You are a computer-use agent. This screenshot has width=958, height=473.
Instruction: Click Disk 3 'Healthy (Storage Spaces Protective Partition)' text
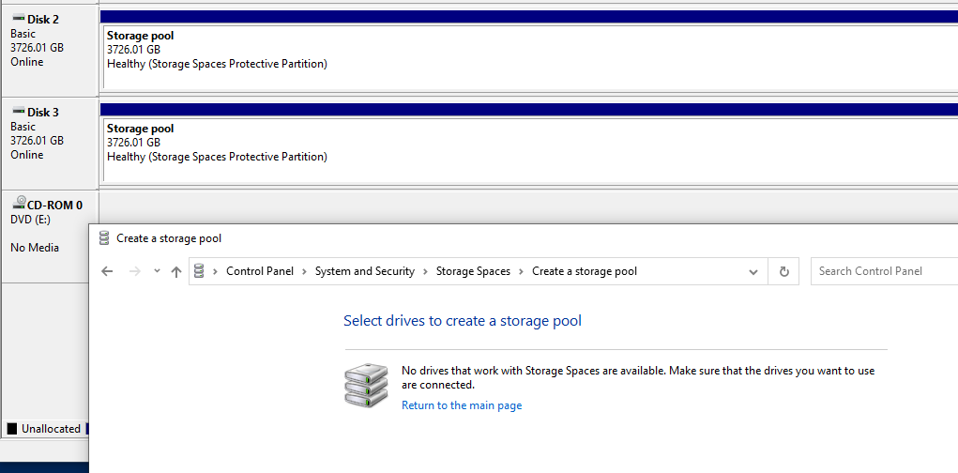pyautogui.click(x=217, y=157)
